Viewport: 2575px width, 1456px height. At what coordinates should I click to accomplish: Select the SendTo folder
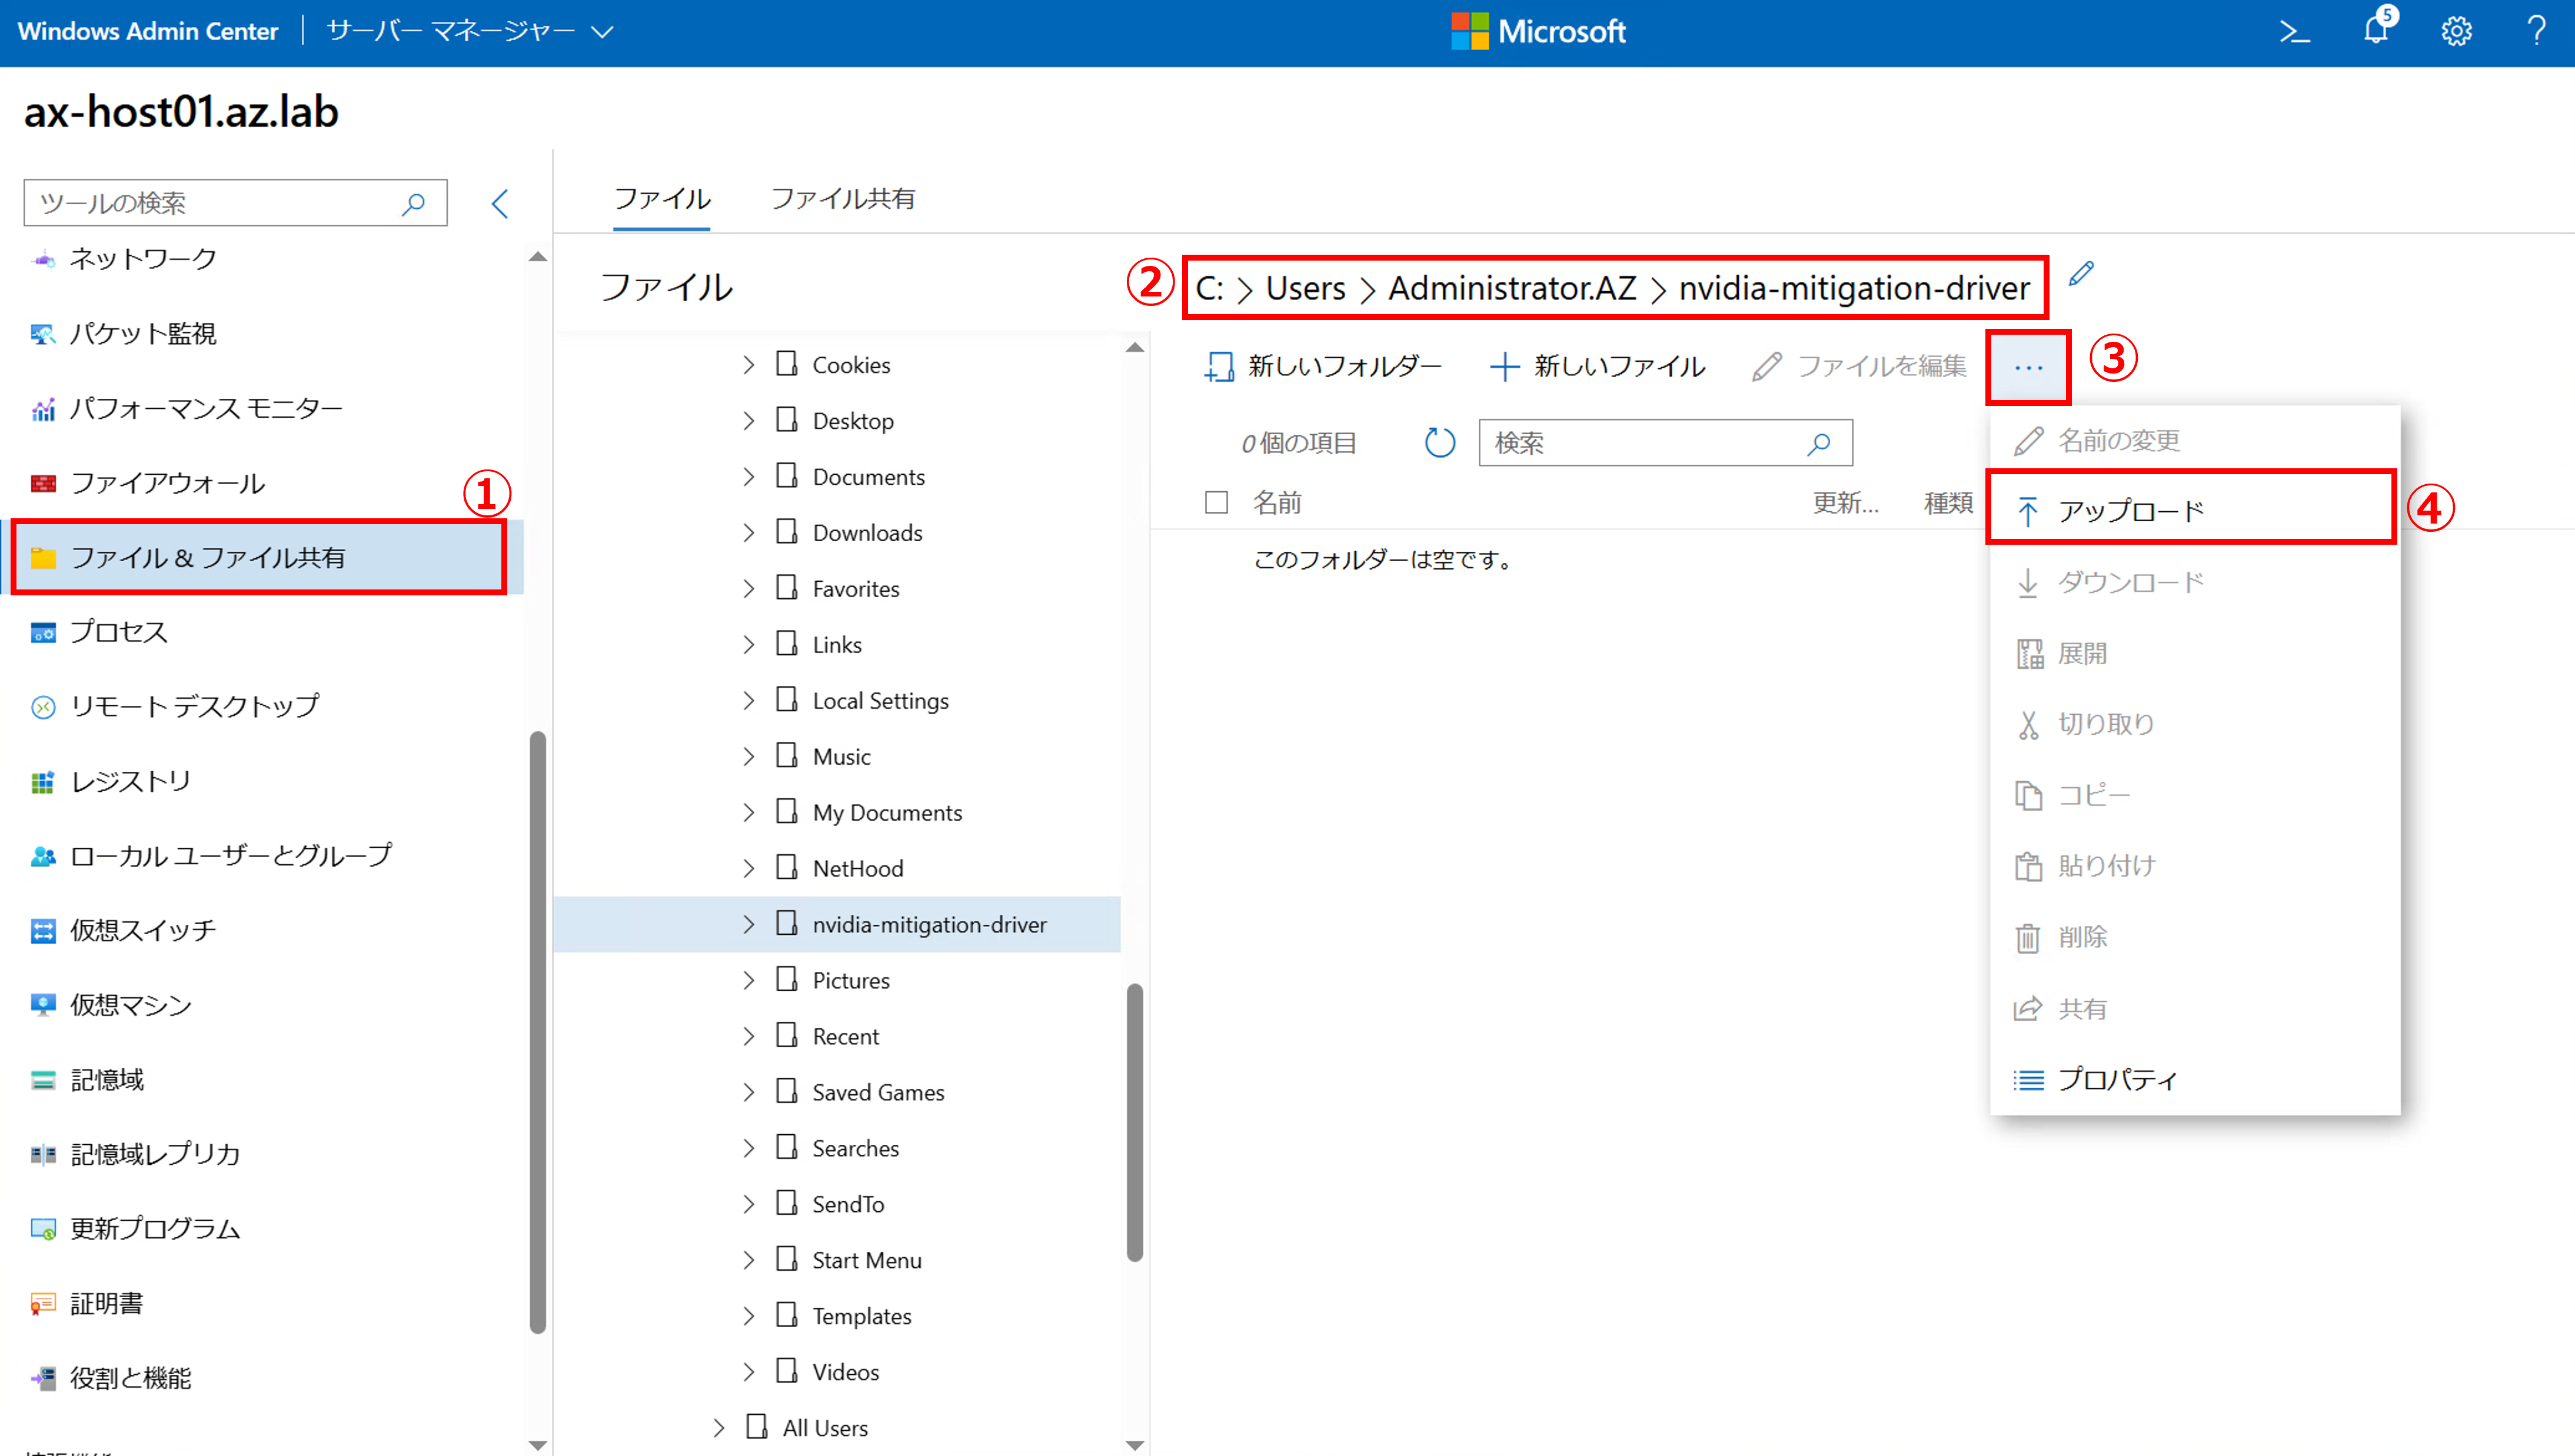(x=848, y=1205)
